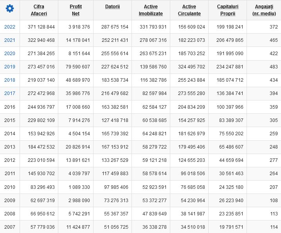Click the Capitaluri Proprii column header

click(228, 10)
